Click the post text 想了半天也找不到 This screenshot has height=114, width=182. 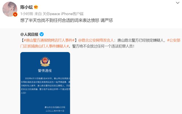(x=37, y=20)
